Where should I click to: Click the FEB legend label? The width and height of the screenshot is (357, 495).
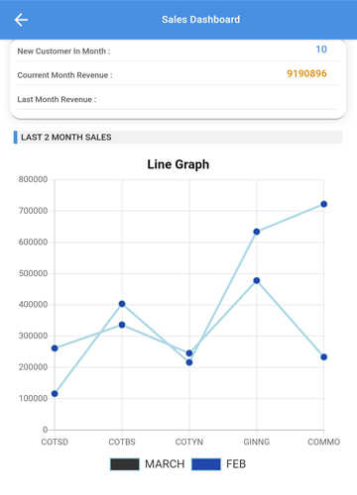point(236,464)
